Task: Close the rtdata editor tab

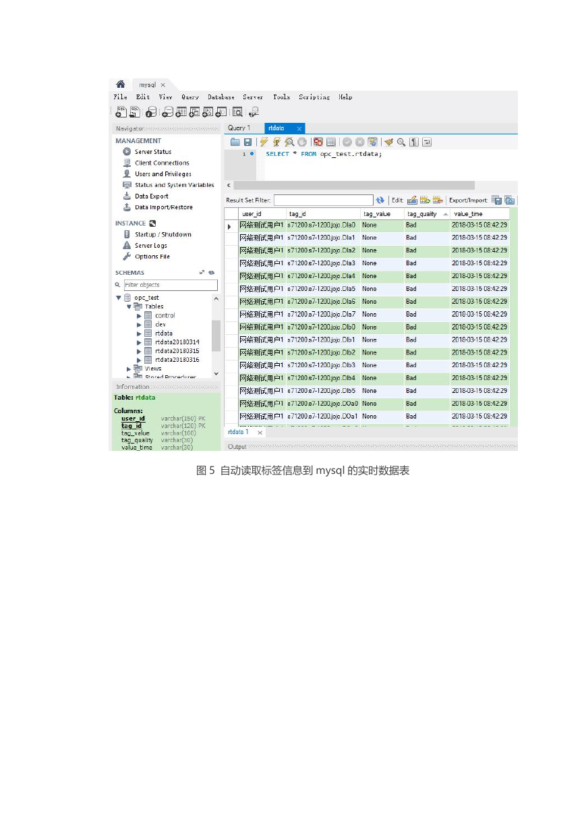Action: click(x=299, y=128)
